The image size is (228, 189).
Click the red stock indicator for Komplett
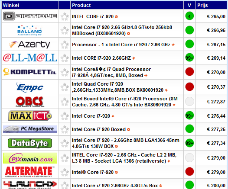pos(189,72)
